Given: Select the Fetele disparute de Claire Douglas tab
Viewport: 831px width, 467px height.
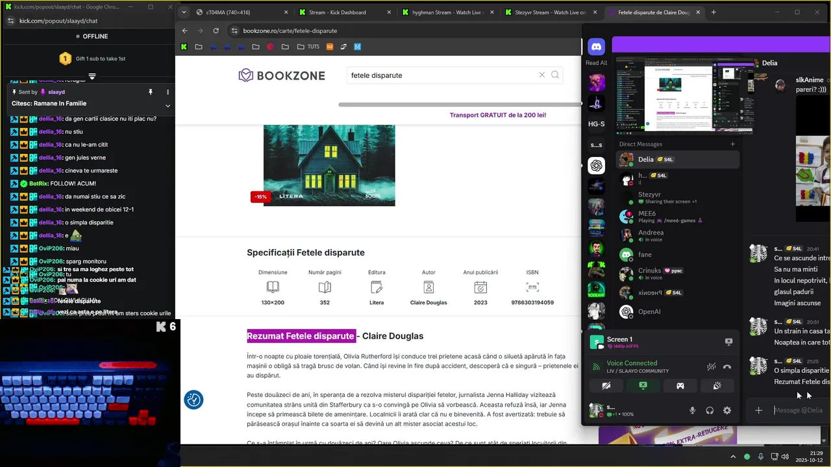Looking at the screenshot, I should pos(654,12).
